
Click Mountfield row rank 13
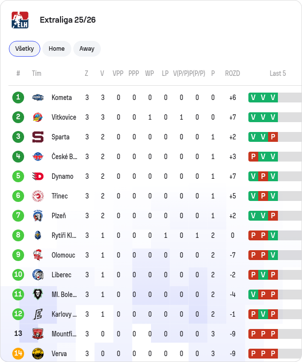(x=18, y=333)
